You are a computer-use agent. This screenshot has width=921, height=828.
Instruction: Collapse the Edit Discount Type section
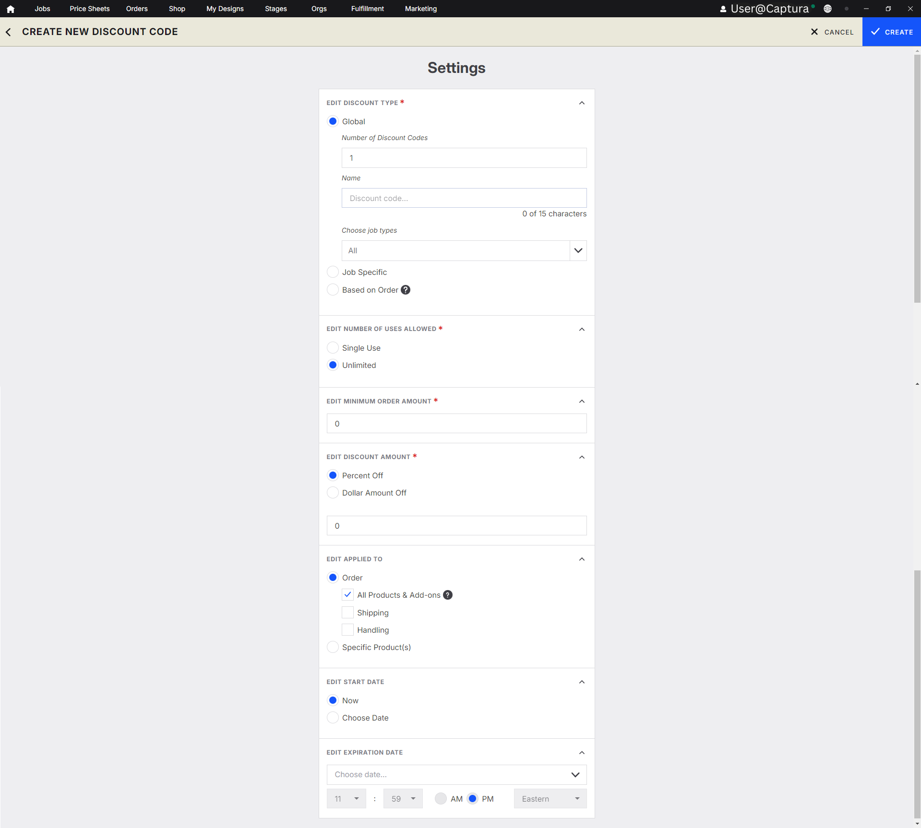[x=582, y=103]
